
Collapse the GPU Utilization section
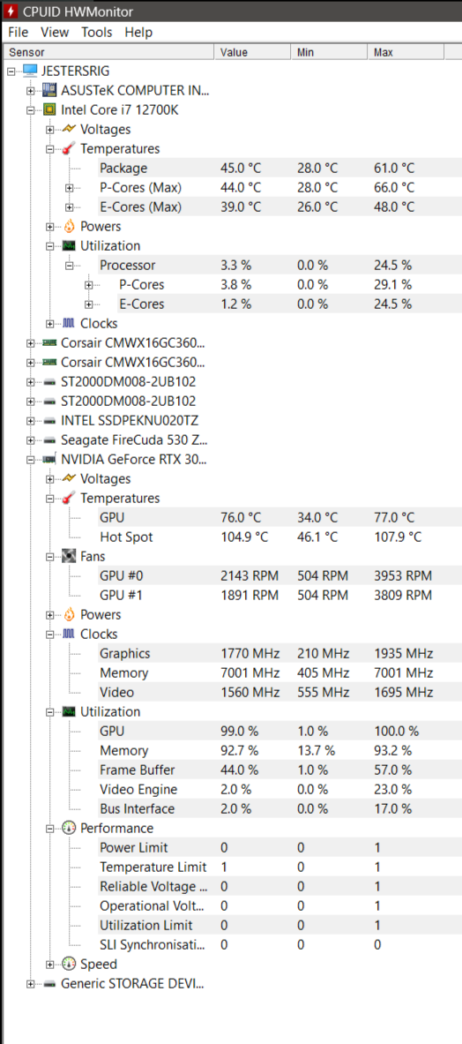(x=50, y=712)
